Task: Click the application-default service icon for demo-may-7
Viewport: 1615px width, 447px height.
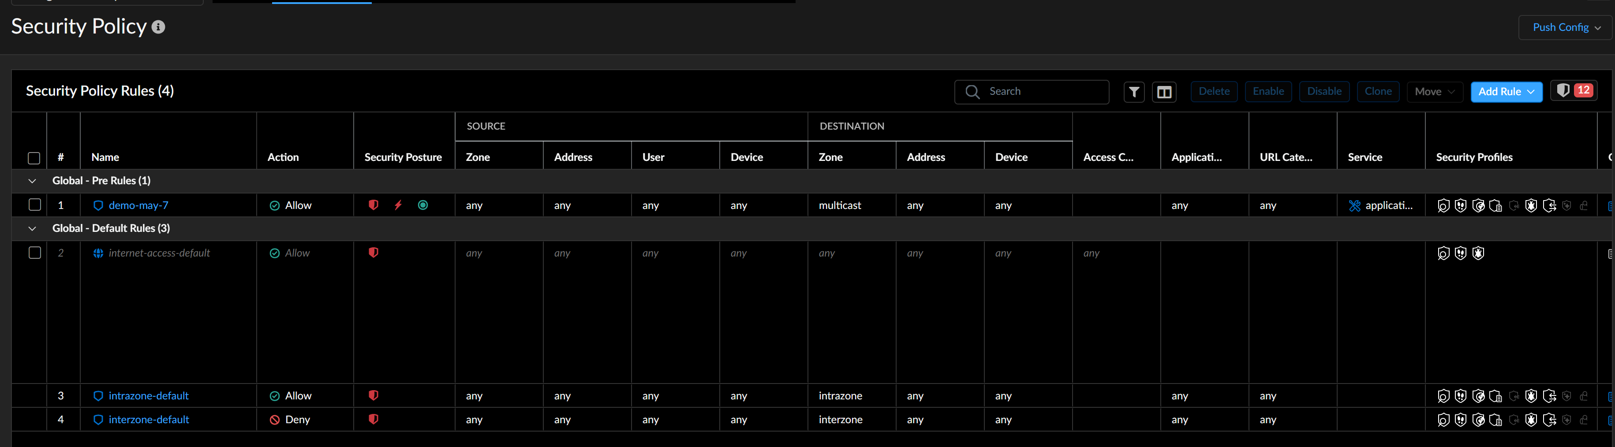Action: click(1354, 205)
